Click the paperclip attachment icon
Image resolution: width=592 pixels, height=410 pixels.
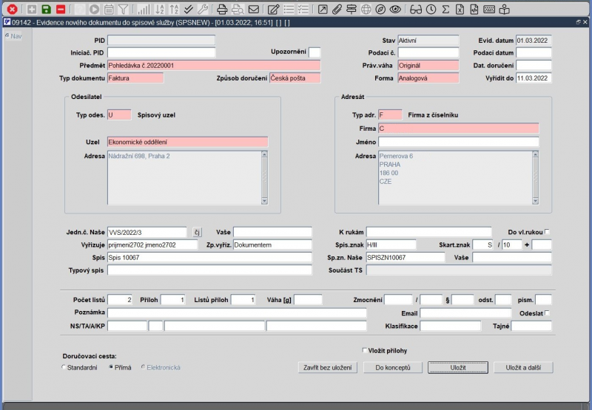(337, 9)
